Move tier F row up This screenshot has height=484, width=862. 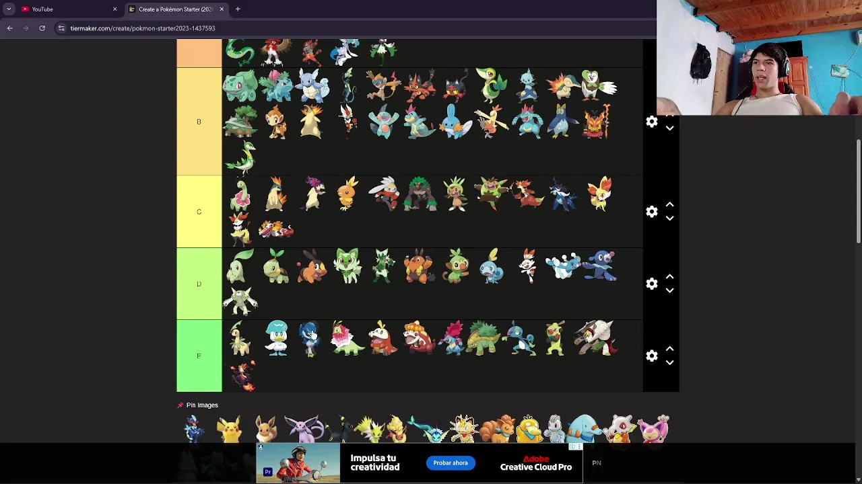pos(669,348)
